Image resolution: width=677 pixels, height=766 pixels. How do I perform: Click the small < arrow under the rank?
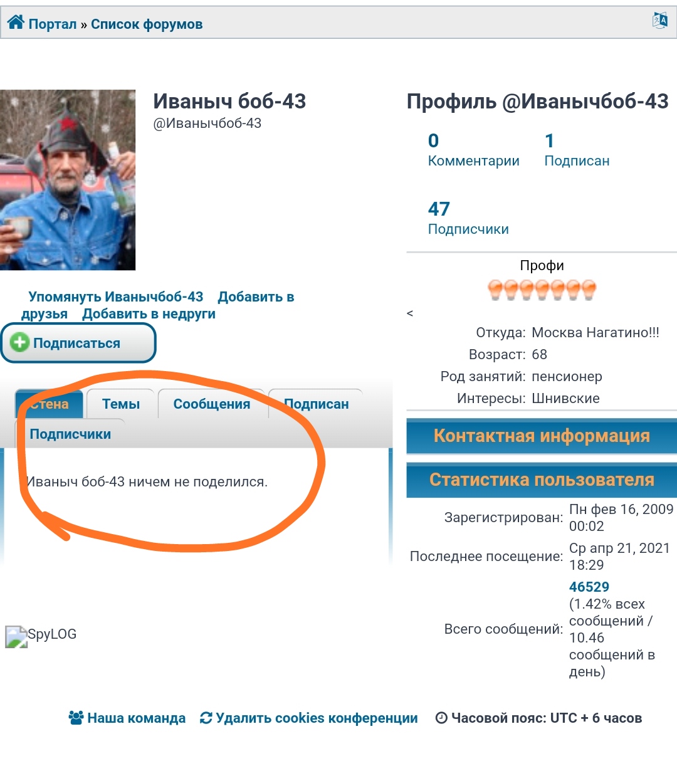(x=410, y=313)
